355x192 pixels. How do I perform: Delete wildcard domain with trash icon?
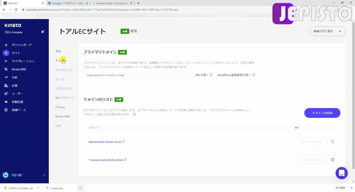coord(332,160)
